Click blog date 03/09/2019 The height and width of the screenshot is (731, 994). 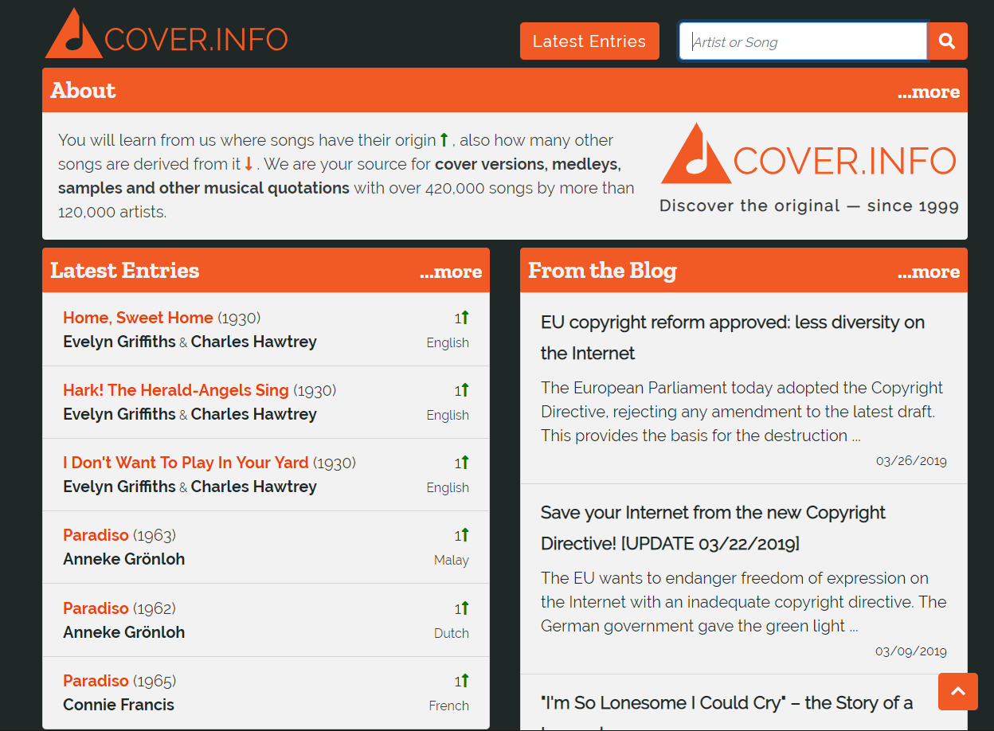pos(911,651)
